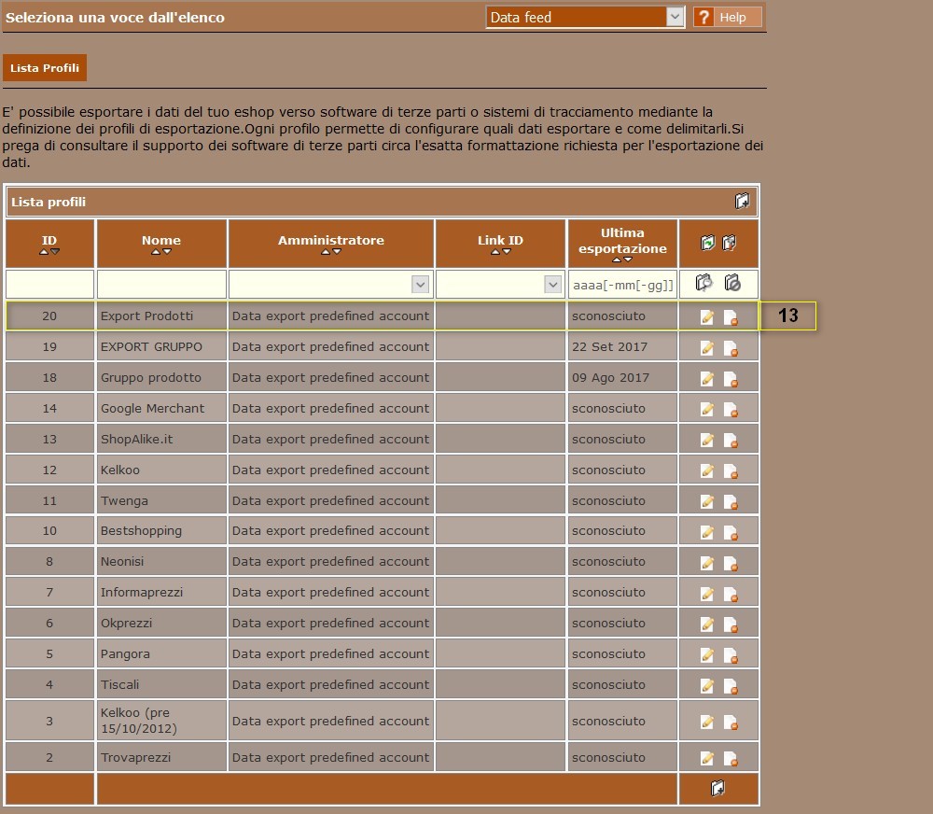Delete the Informaprezzi profile
933x814 pixels.
[731, 594]
